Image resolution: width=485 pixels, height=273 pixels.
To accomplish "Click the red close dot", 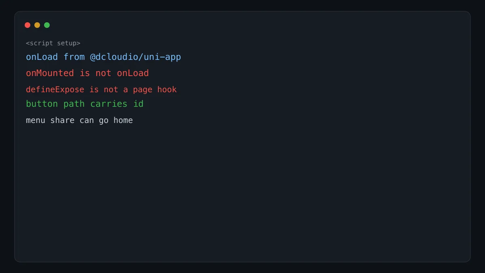I will click(27, 25).
